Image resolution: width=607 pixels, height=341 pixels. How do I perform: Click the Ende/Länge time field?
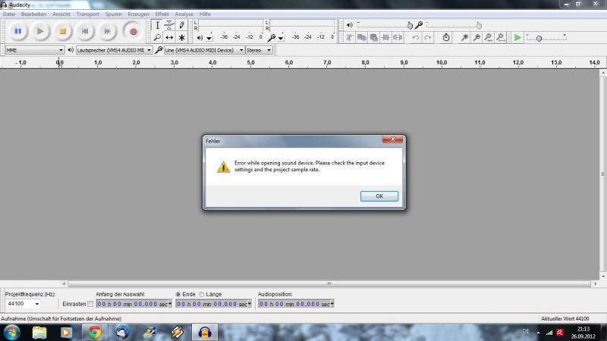214,305
